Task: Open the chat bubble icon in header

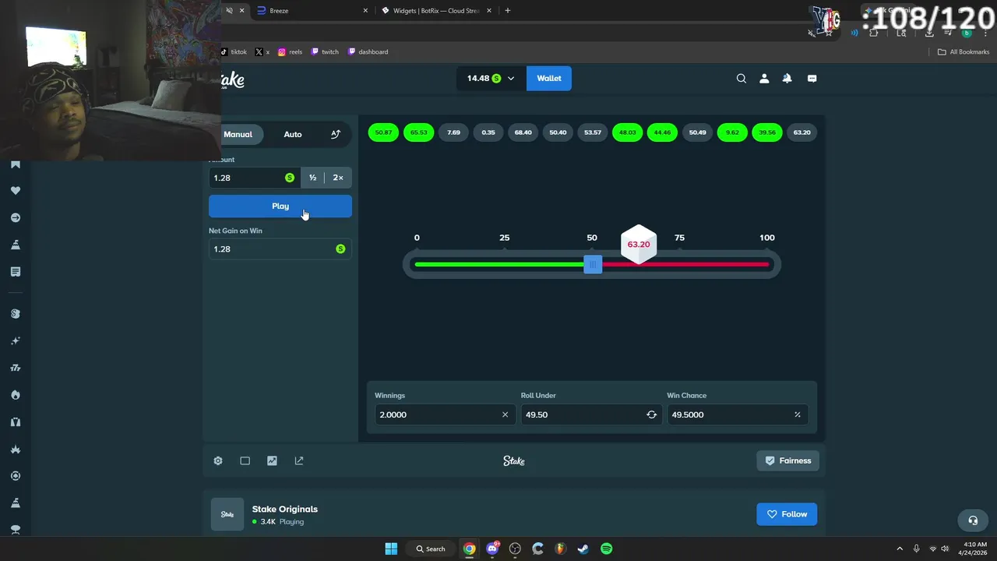Action: pyautogui.click(x=812, y=78)
